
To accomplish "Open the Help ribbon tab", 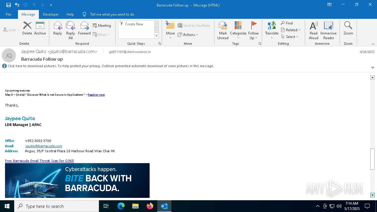I will pyautogui.click(x=70, y=14).
